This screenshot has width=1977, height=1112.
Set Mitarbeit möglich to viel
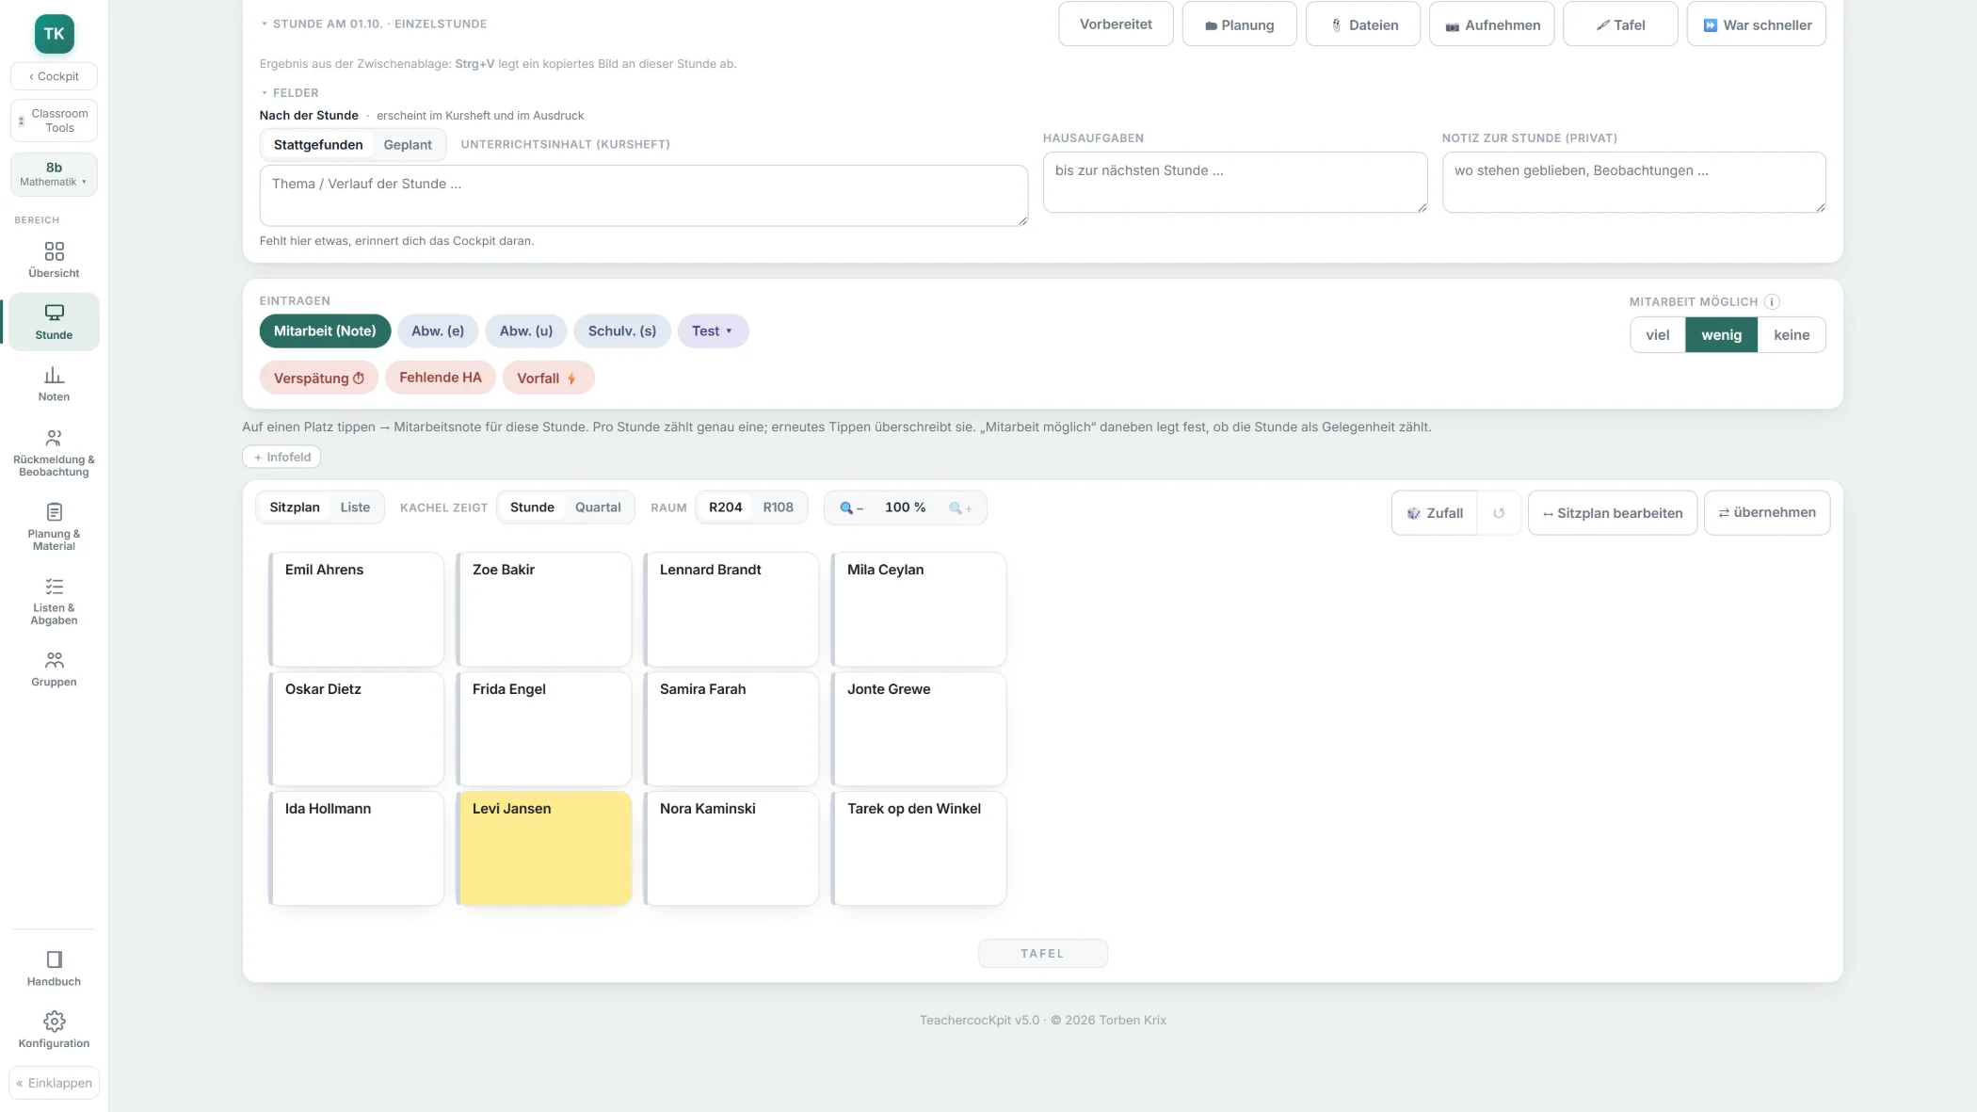1657,335
